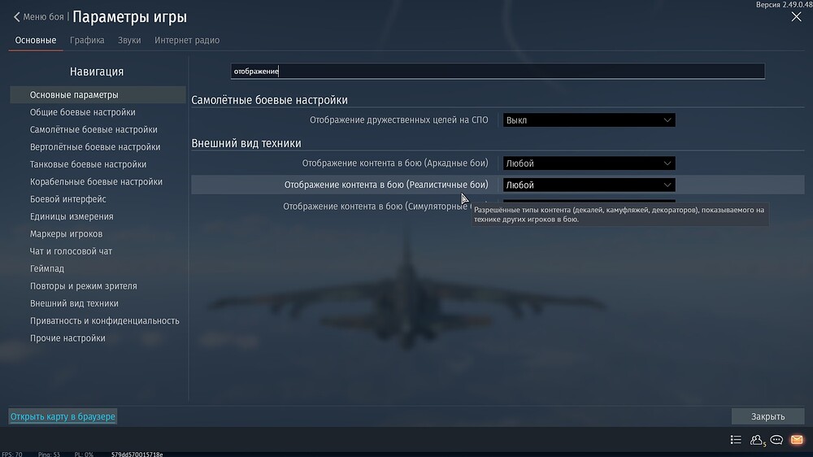813x457 pixels.
Task: Open the mail envelope notifications icon
Action: 797,440
